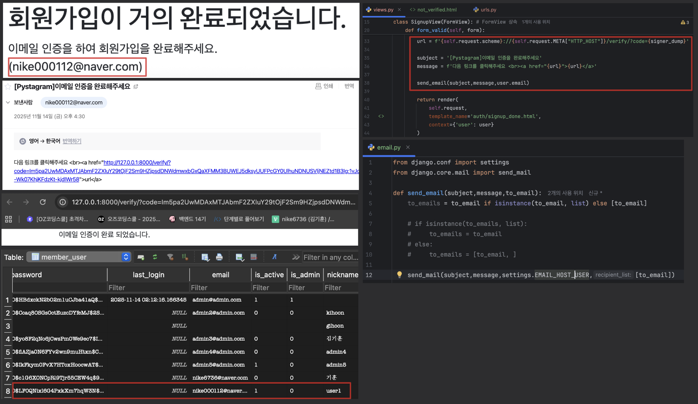This screenshot has height=404, width=698.
Task: Click the browser back arrow
Action: click(10, 202)
